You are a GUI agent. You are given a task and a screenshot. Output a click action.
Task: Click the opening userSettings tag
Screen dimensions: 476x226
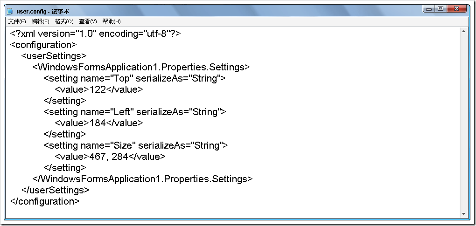pos(54,56)
